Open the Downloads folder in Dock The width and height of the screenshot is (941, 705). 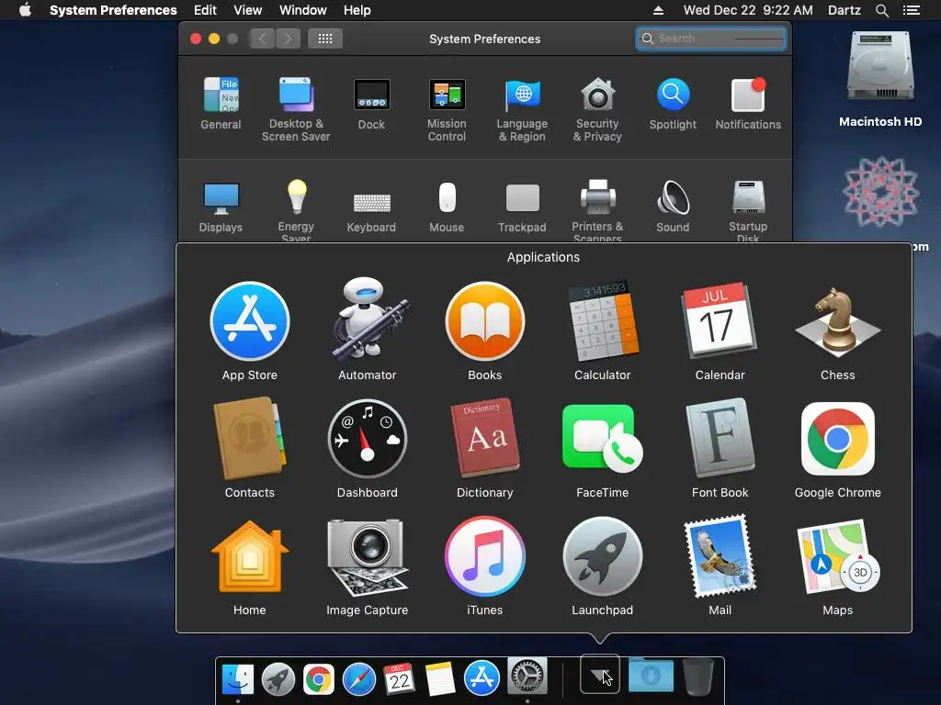[x=652, y=675]
